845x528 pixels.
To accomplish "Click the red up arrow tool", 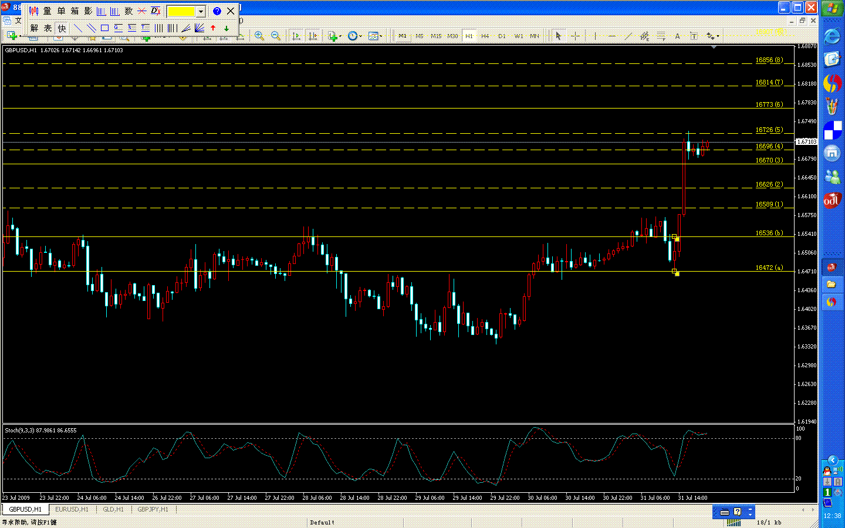I will coord(213,28).
